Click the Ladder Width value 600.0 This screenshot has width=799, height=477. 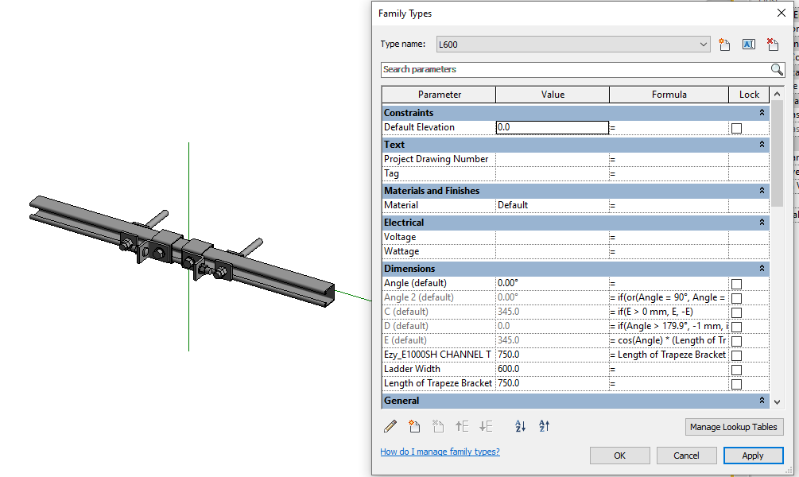[x=552, y=369]
